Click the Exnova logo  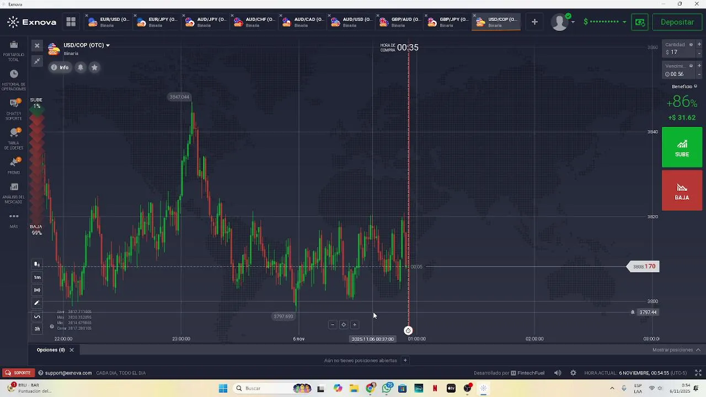(x=32, y=22)
